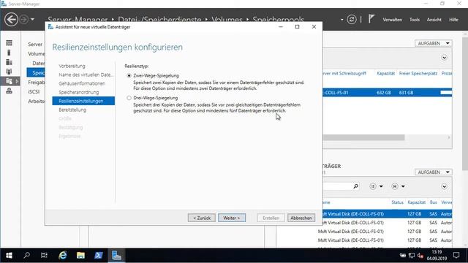
Task: Open the Ansicht menu
Action: point(434,20)
